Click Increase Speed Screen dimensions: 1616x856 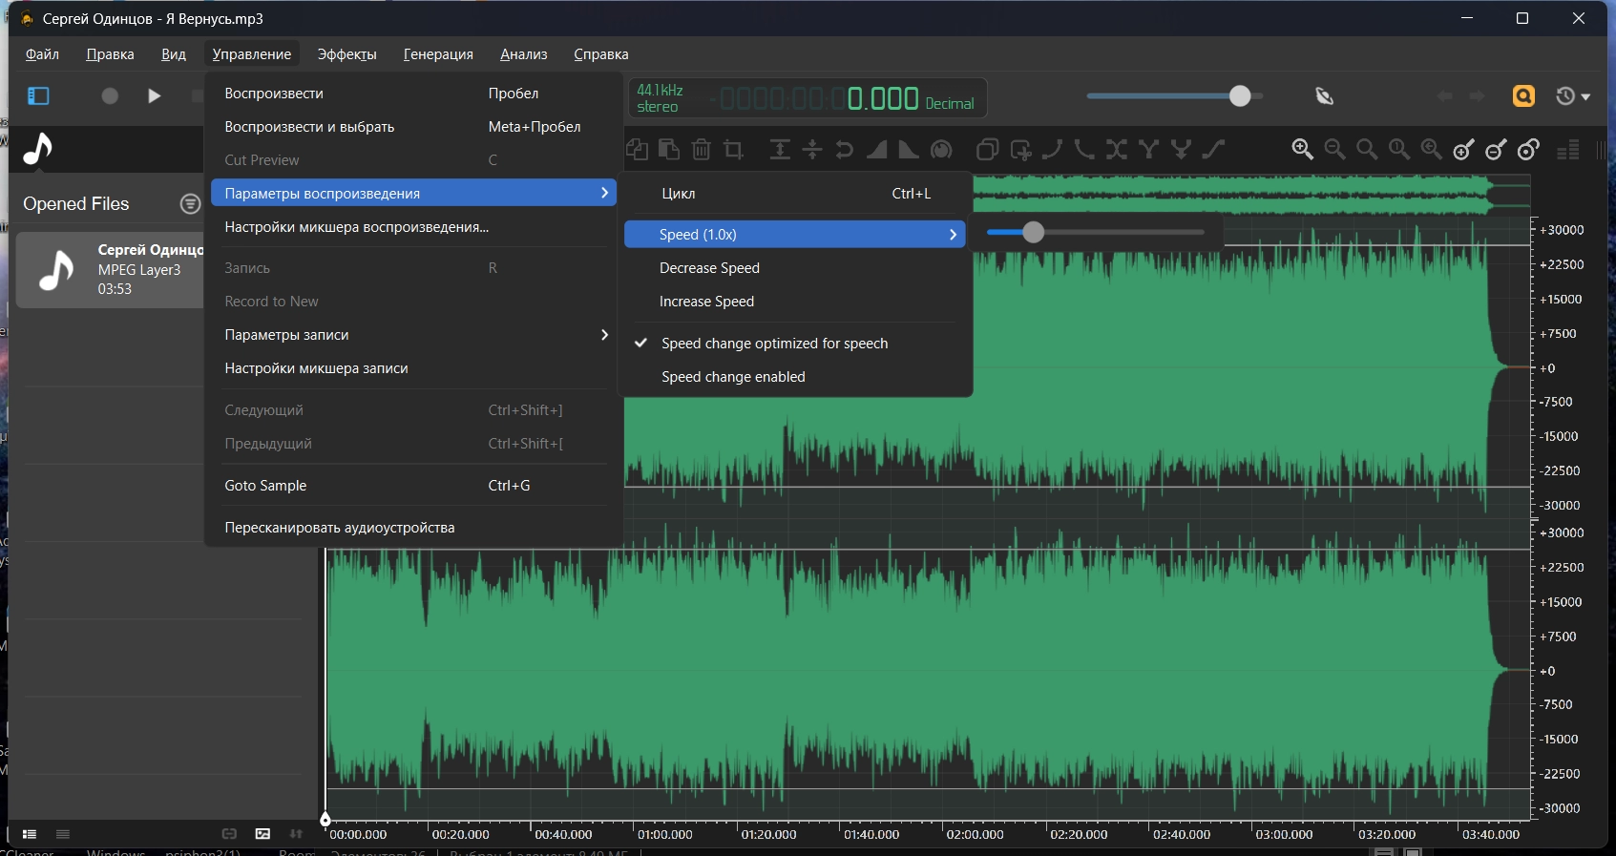(706, 302)
